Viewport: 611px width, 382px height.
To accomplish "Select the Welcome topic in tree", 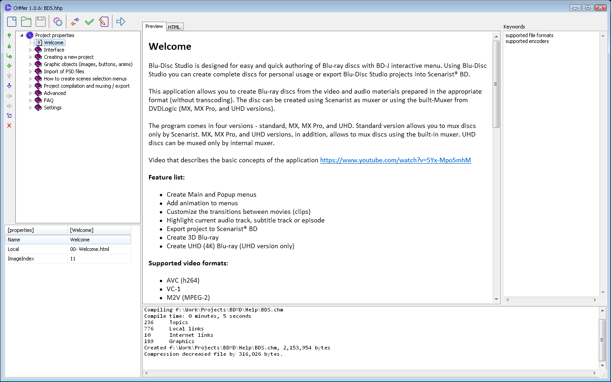I will point(54,42).
